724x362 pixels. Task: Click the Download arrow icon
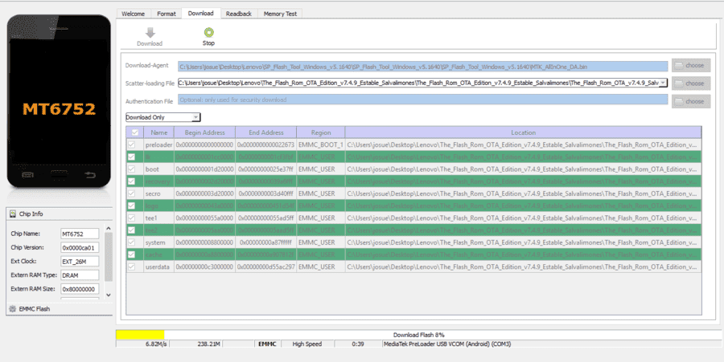[150, 33]
